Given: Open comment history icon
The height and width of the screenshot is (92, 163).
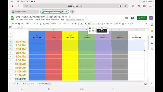Looking at the screenshot, I should tap(126, 18).
